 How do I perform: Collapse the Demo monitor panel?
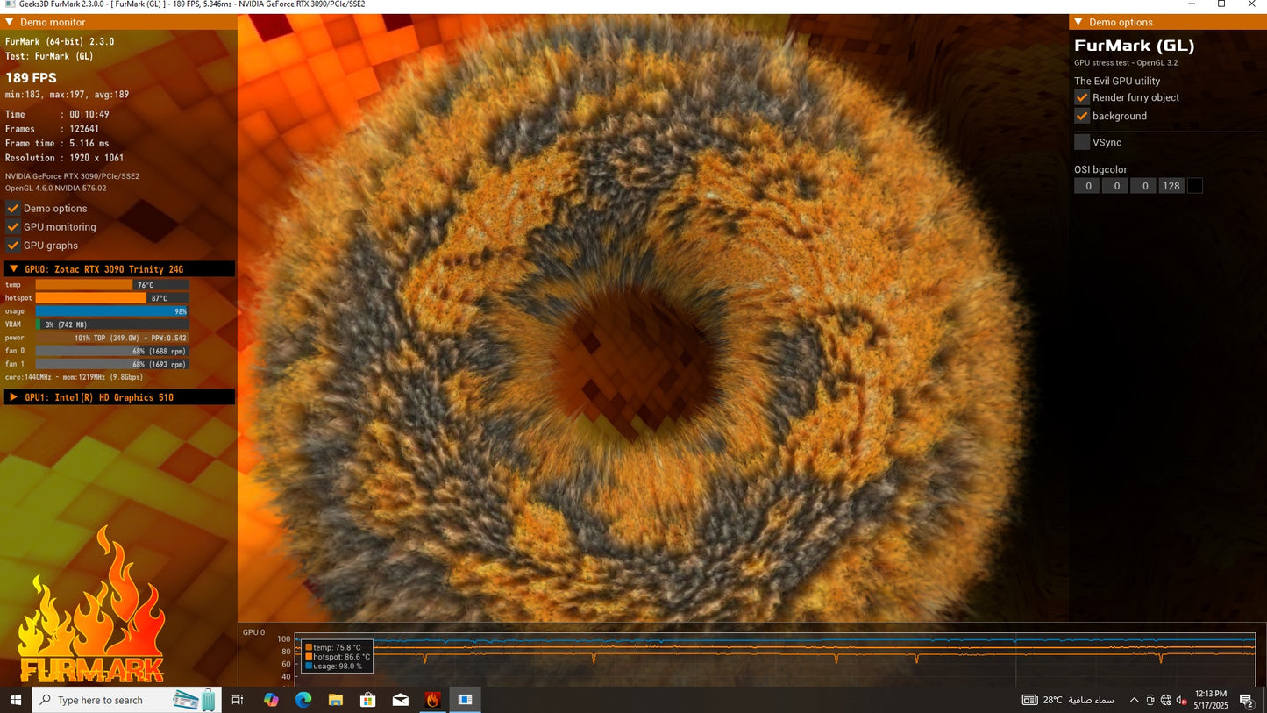pos(10,22)
